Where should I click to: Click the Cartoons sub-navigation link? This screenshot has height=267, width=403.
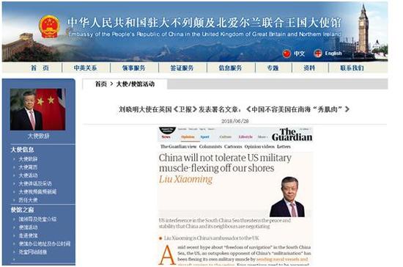pos(233,147)
